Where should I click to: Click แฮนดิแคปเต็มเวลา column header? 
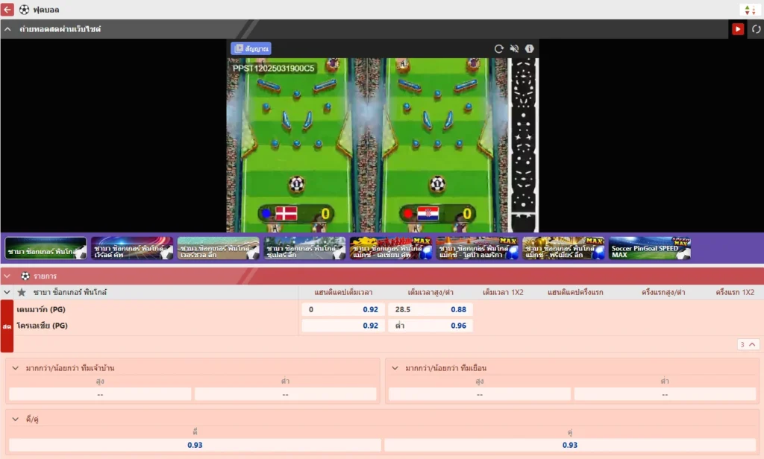pyautogui.click(x=343, y=293)
